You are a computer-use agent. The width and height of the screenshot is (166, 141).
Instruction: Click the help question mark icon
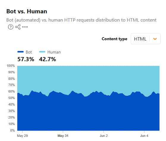point(11,27)
